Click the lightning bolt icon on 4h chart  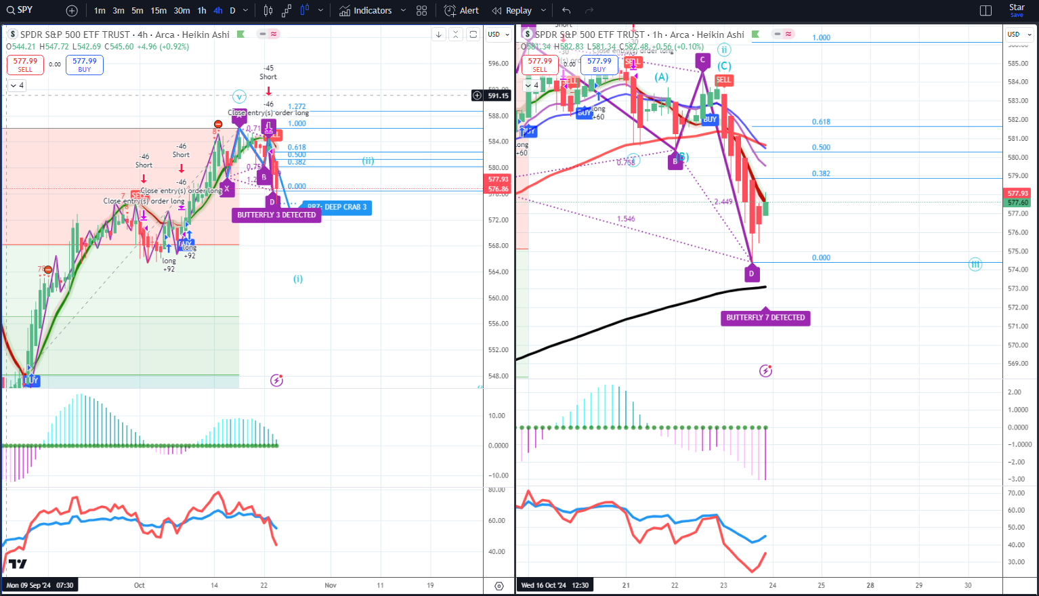276,381
